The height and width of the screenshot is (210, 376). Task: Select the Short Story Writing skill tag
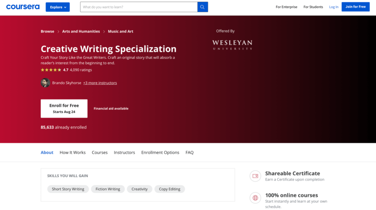[x=68, y=189]
